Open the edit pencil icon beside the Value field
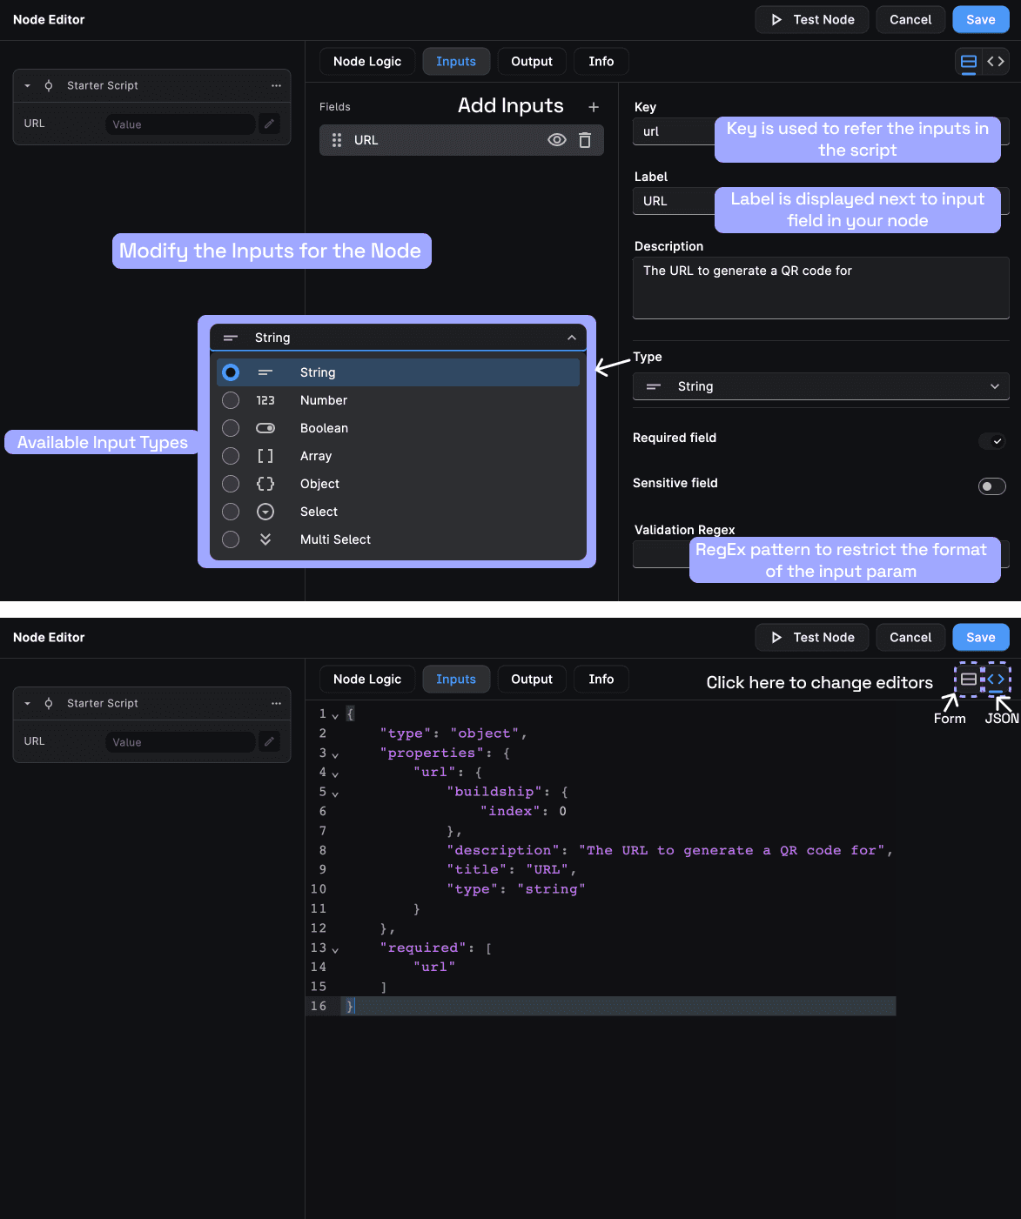This screenshot has height=1219, width=1021. pos(269,124)
